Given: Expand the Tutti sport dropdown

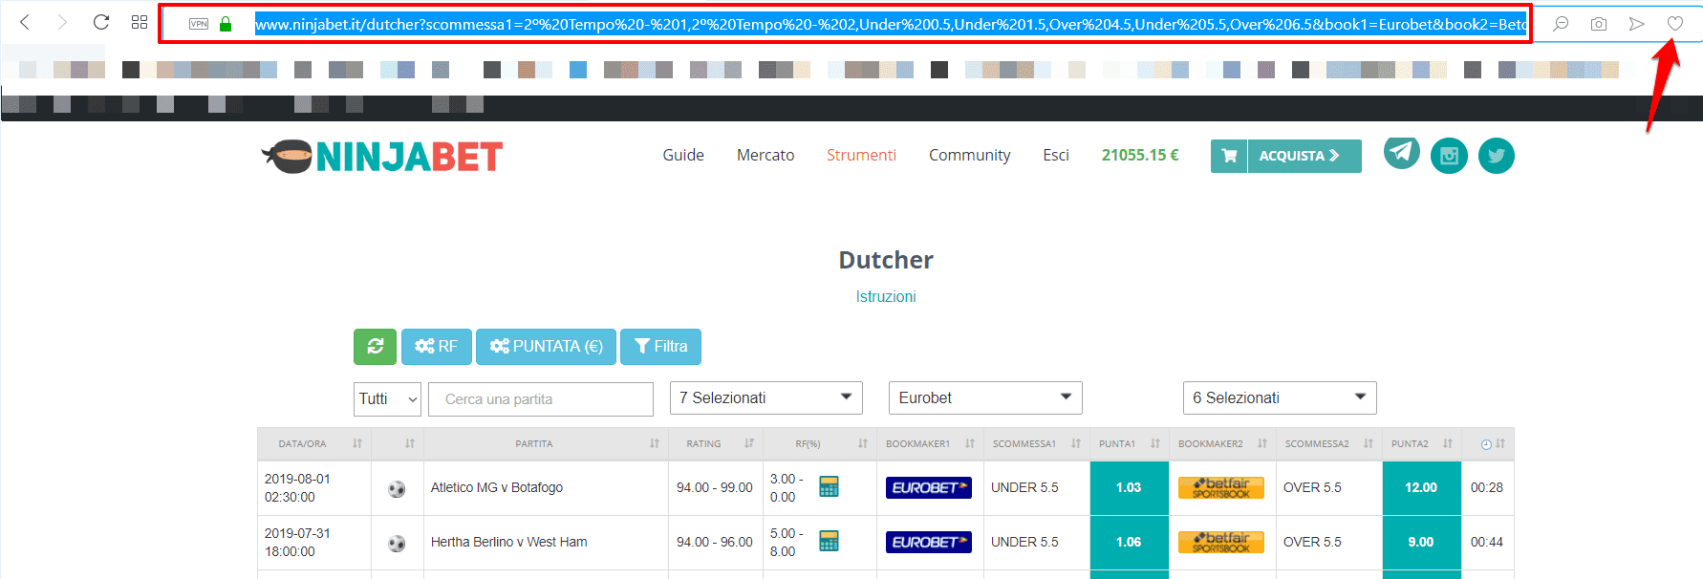Looking at the screenshot, I should pyautogui.click(x=387, y=399).
